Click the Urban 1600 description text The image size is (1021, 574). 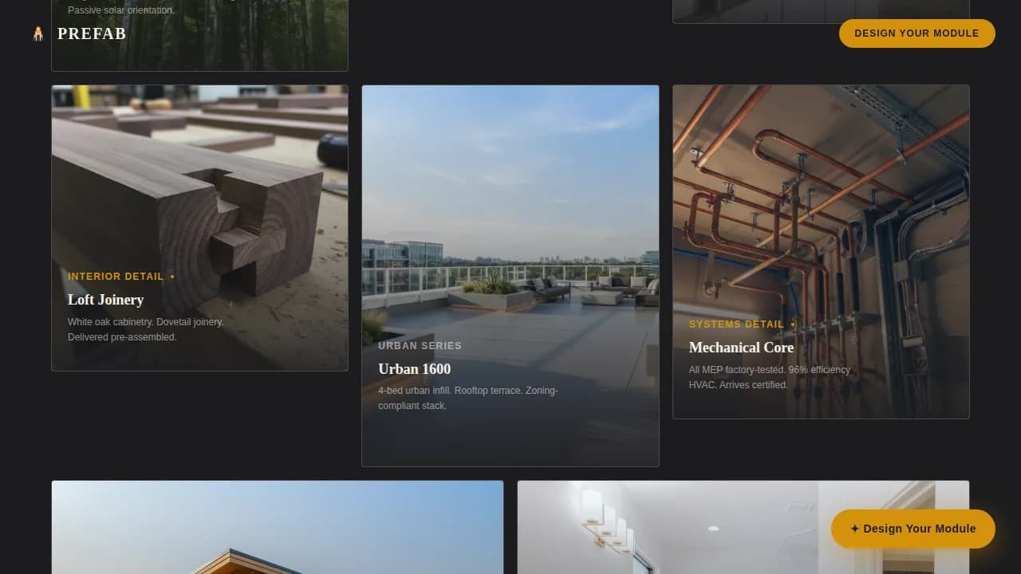pyautogui.click(x=468, y=398)
